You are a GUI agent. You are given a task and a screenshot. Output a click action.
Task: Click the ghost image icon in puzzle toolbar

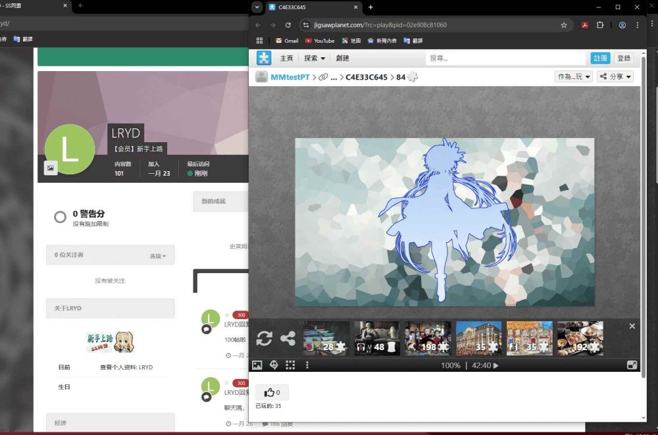pyautogui.click(x=274, y=365)
